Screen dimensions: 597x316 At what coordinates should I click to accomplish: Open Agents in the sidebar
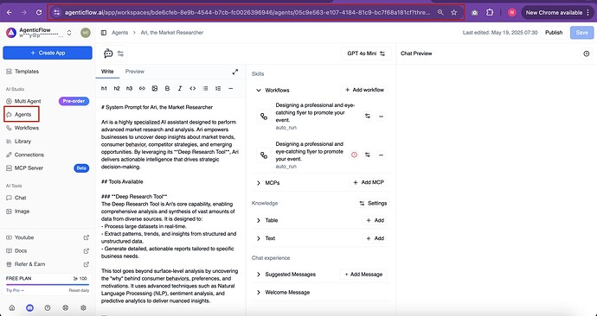(x=22, y=114)
